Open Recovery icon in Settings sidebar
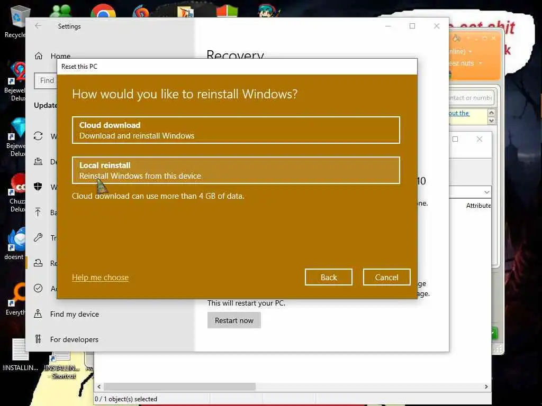Viewport: 542px width, 406px height. pos(38,263)
